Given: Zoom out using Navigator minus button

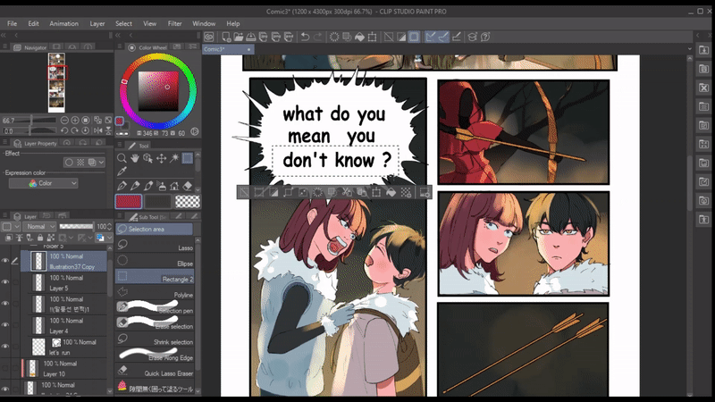Looking at the screenshot, I should 64,121.
